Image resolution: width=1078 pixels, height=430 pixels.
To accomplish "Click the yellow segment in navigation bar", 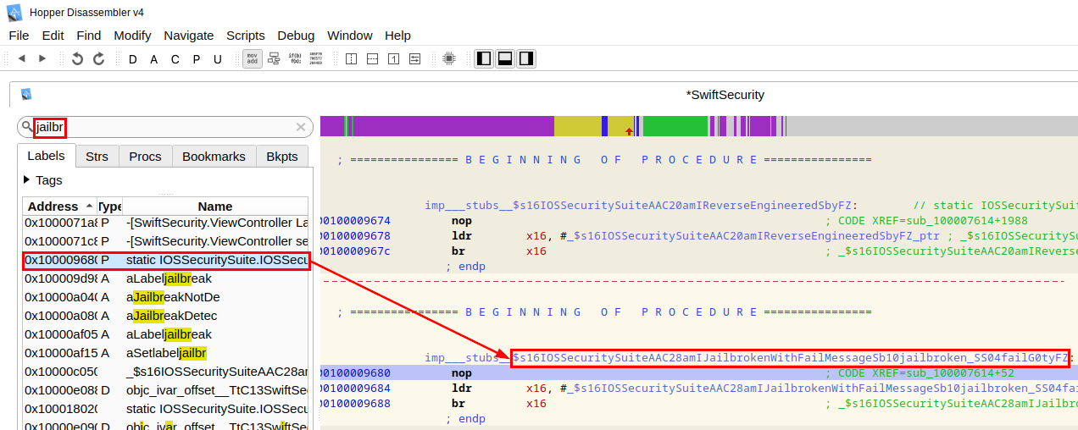I will [577, 126].
